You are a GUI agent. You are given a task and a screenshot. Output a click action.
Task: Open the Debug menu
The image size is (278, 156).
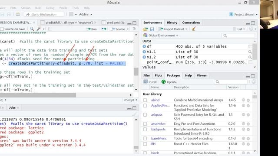tap(50, 8)
